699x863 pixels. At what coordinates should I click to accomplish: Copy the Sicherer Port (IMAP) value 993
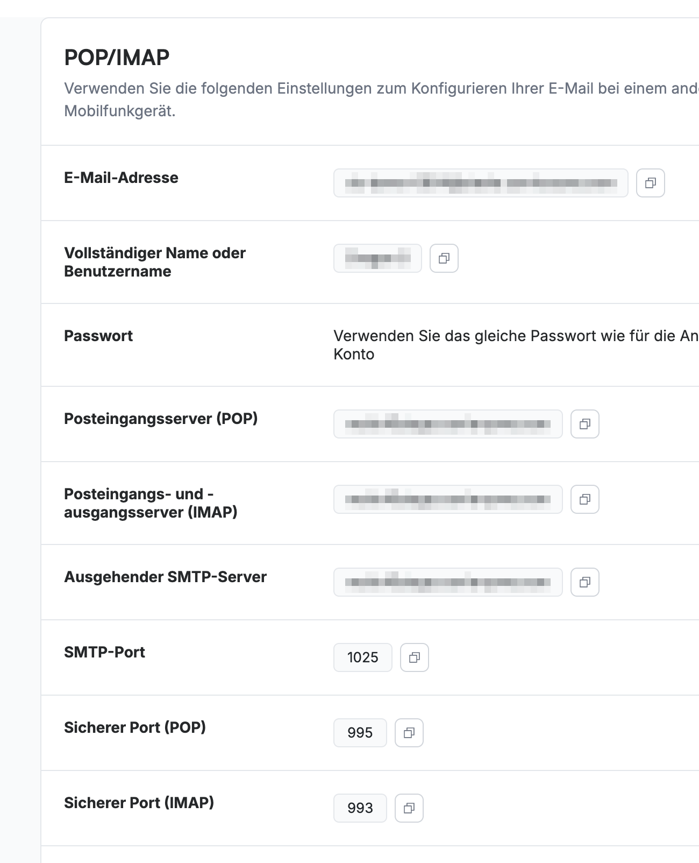[409, 808]
